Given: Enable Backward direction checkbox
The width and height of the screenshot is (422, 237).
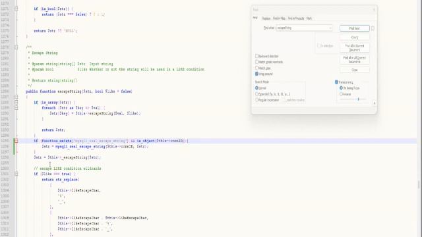Looking at the screenshot, I should [x=256, y=56].
